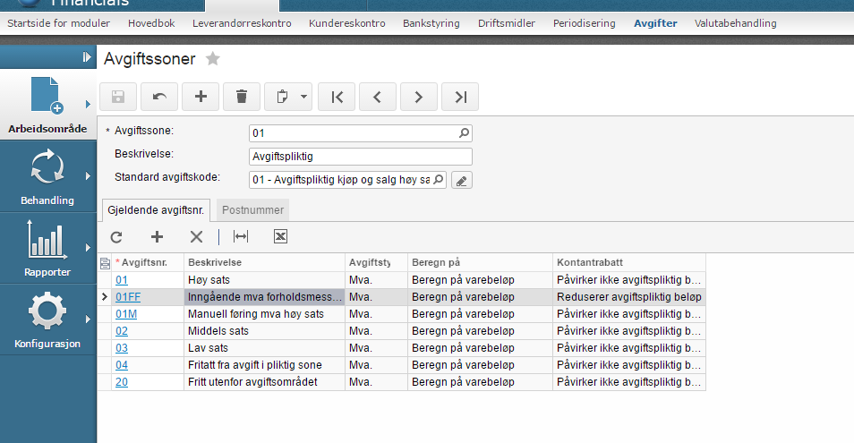Click the Save disk icon in toolbar
The height and width of the screenshot is (443, 854).
[118, 97]
